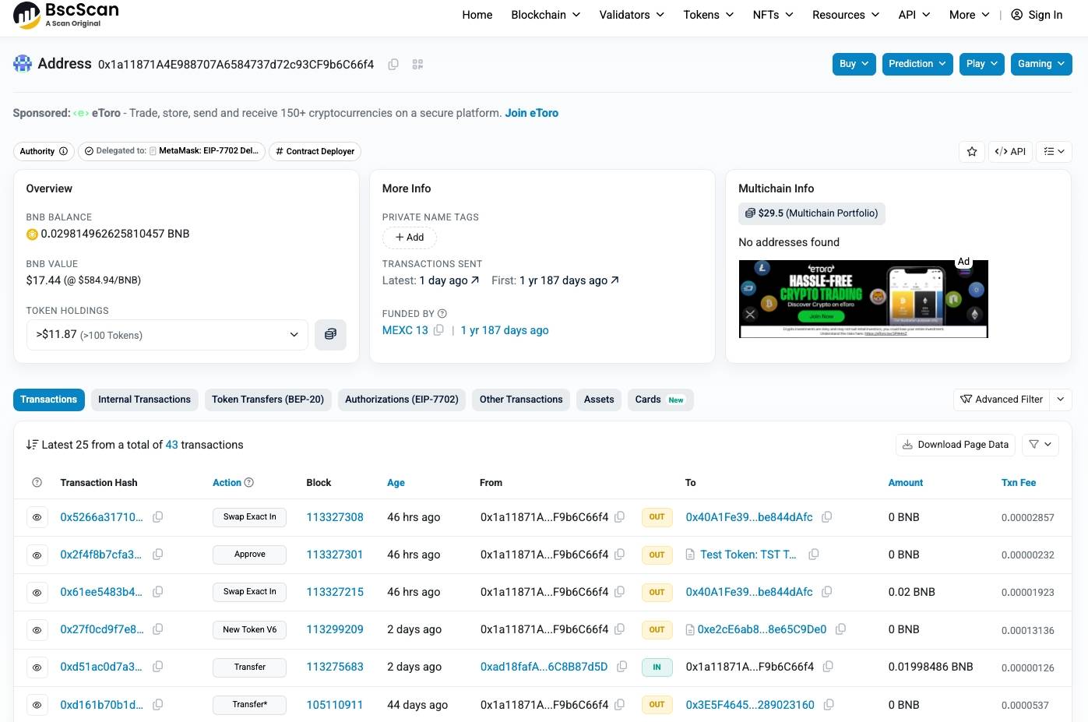Copy transaction hash 0x27f0cd9f7e8
This screenshot has height=722, width=1088.
(x=157, y=629)
